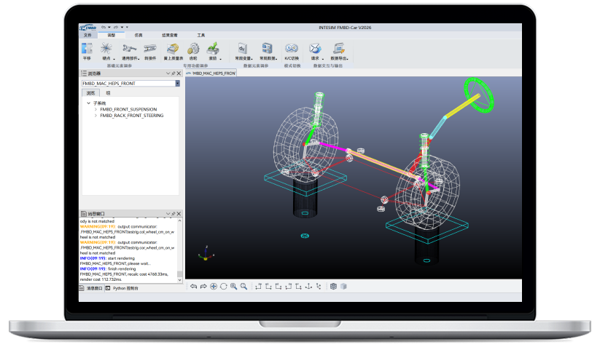The height and width of the screenshot is (347, 600).
Task: Open the 簧上质量表 sprung mass table
Action: tap(174, 51)
